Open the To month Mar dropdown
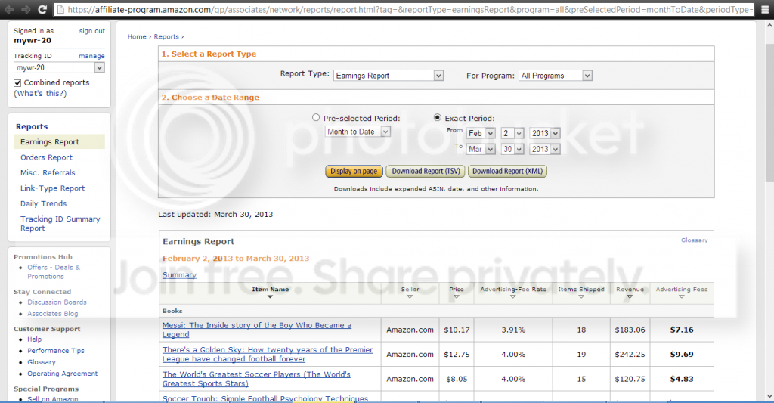The image size is (774, 403). click(x=481, y=149)
